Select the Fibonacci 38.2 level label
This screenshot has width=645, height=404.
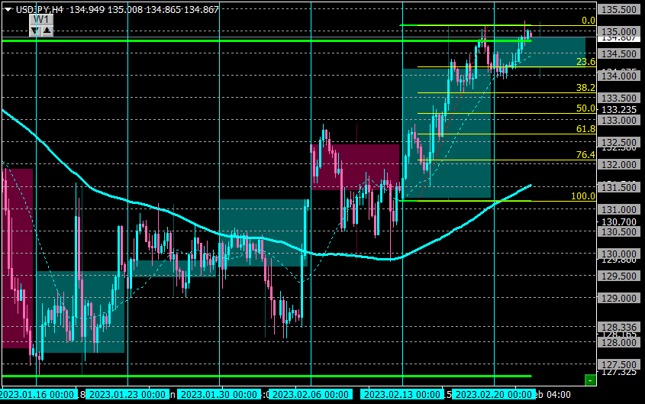point(585,88)
